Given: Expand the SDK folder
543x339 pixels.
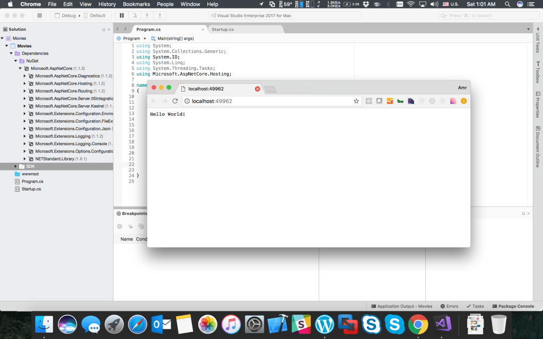Looking at the screenshot, I should click(15, 166).
